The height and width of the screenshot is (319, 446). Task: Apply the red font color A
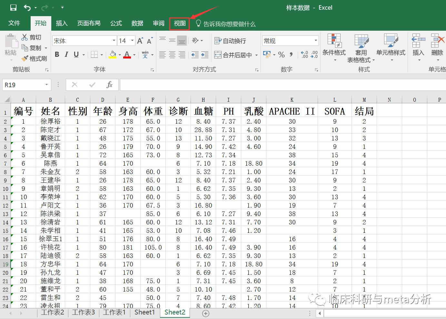coord(127,55)
